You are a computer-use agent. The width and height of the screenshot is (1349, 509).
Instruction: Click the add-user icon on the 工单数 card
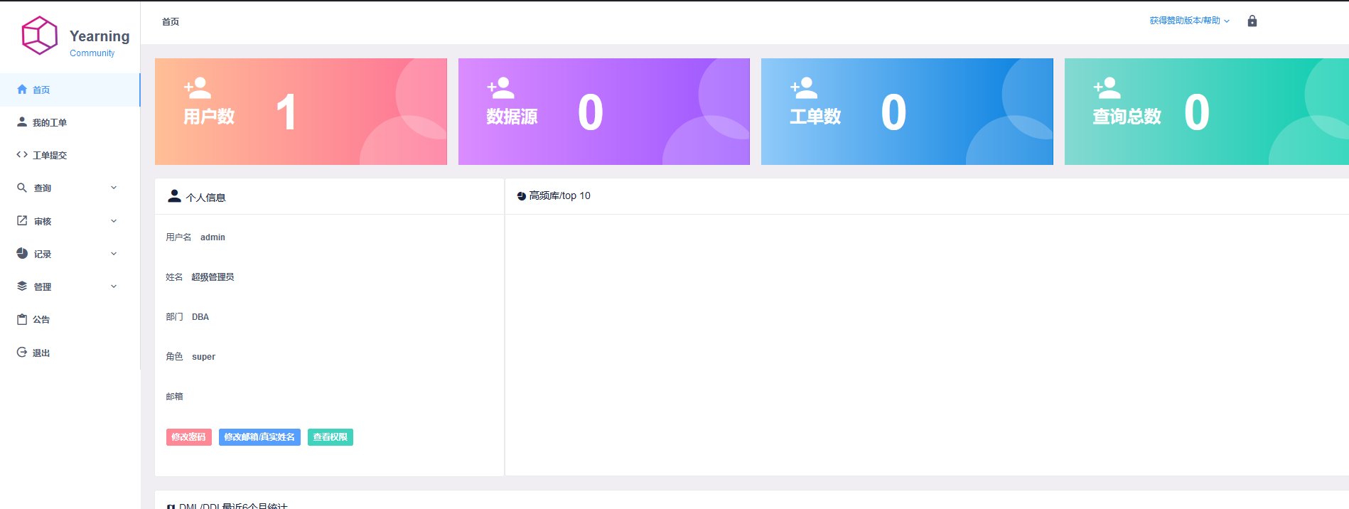tap(804, 88)
